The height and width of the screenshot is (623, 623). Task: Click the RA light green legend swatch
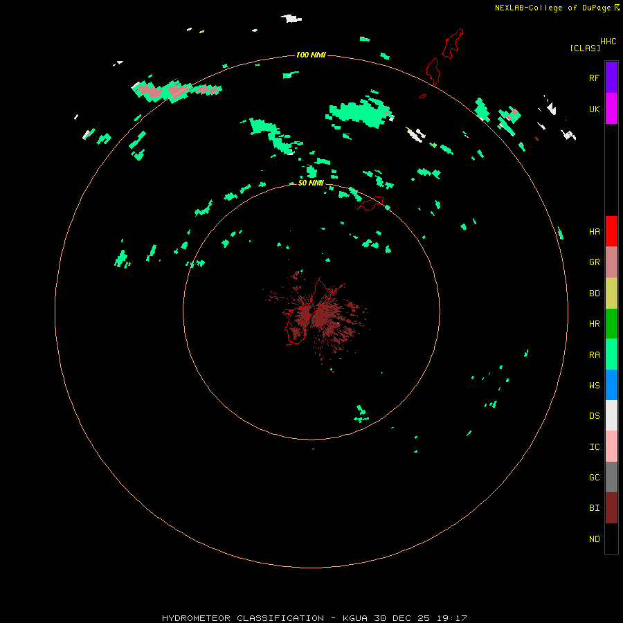pos(611,354)
